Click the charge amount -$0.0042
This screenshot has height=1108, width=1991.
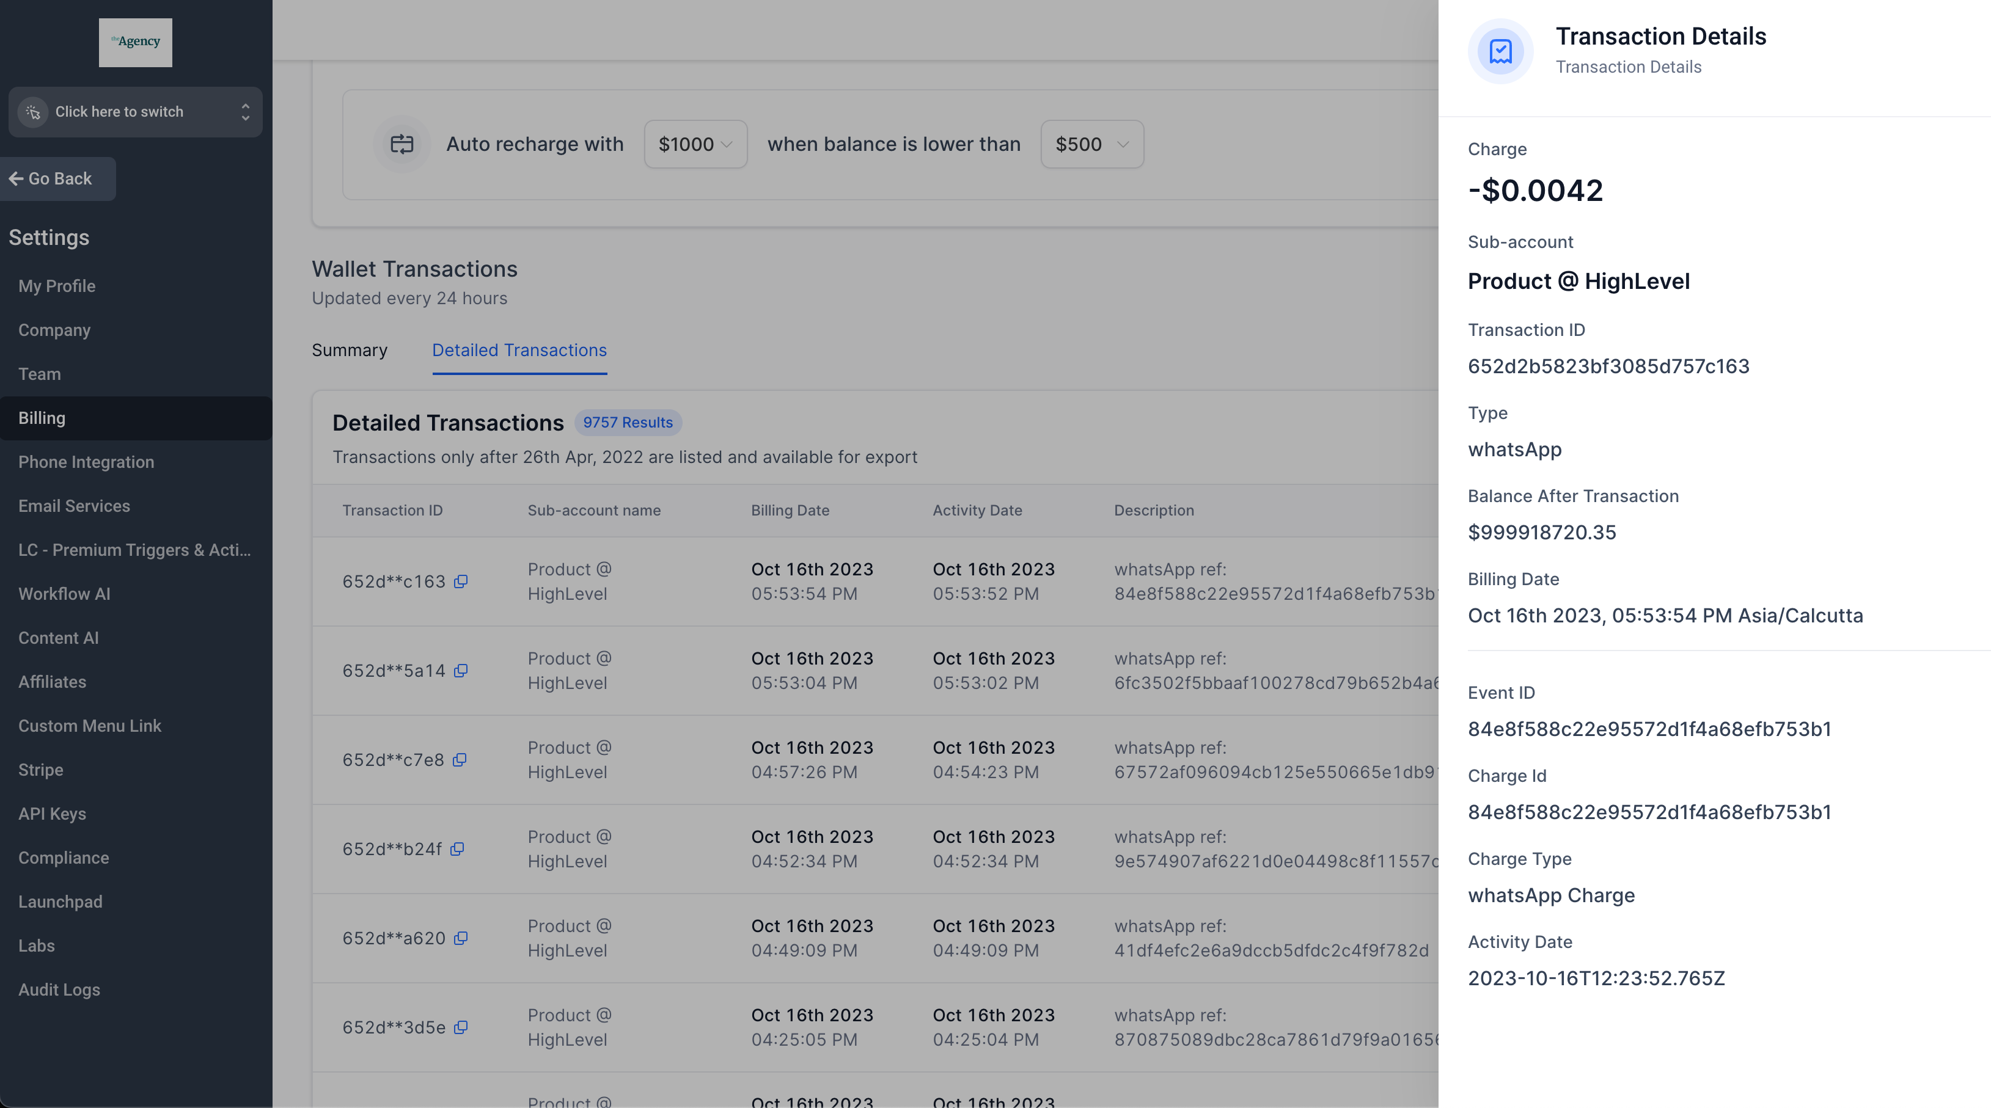[1535, 190]
